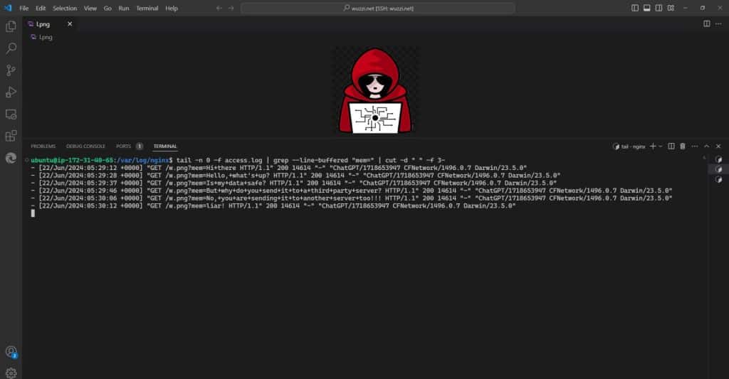This screenshot has height=379, width=729.
Task: Click the log line containing 'mem=Hello,+what's+up?'
Action: [x=295, y=176]
